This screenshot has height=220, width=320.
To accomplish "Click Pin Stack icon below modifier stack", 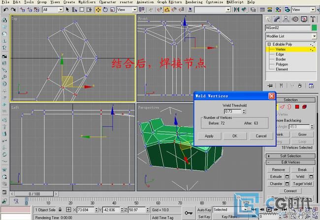I will (270, 85).
